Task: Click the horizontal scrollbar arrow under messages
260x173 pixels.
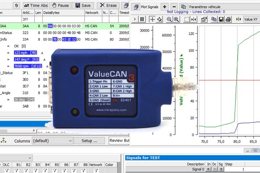Action: coord(34,131)
